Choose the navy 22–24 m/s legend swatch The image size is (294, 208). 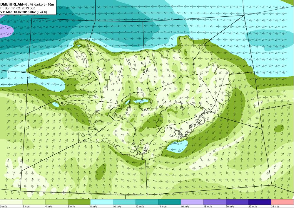[x=260, y=202]
